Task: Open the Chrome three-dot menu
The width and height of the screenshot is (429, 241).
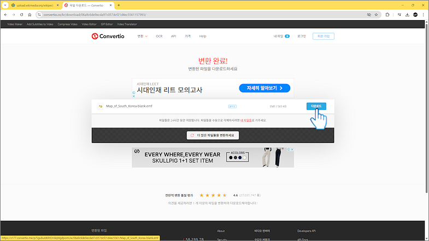Action: pos(423,15)
